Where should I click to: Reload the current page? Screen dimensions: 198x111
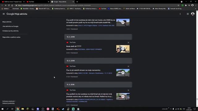(9, 6)
